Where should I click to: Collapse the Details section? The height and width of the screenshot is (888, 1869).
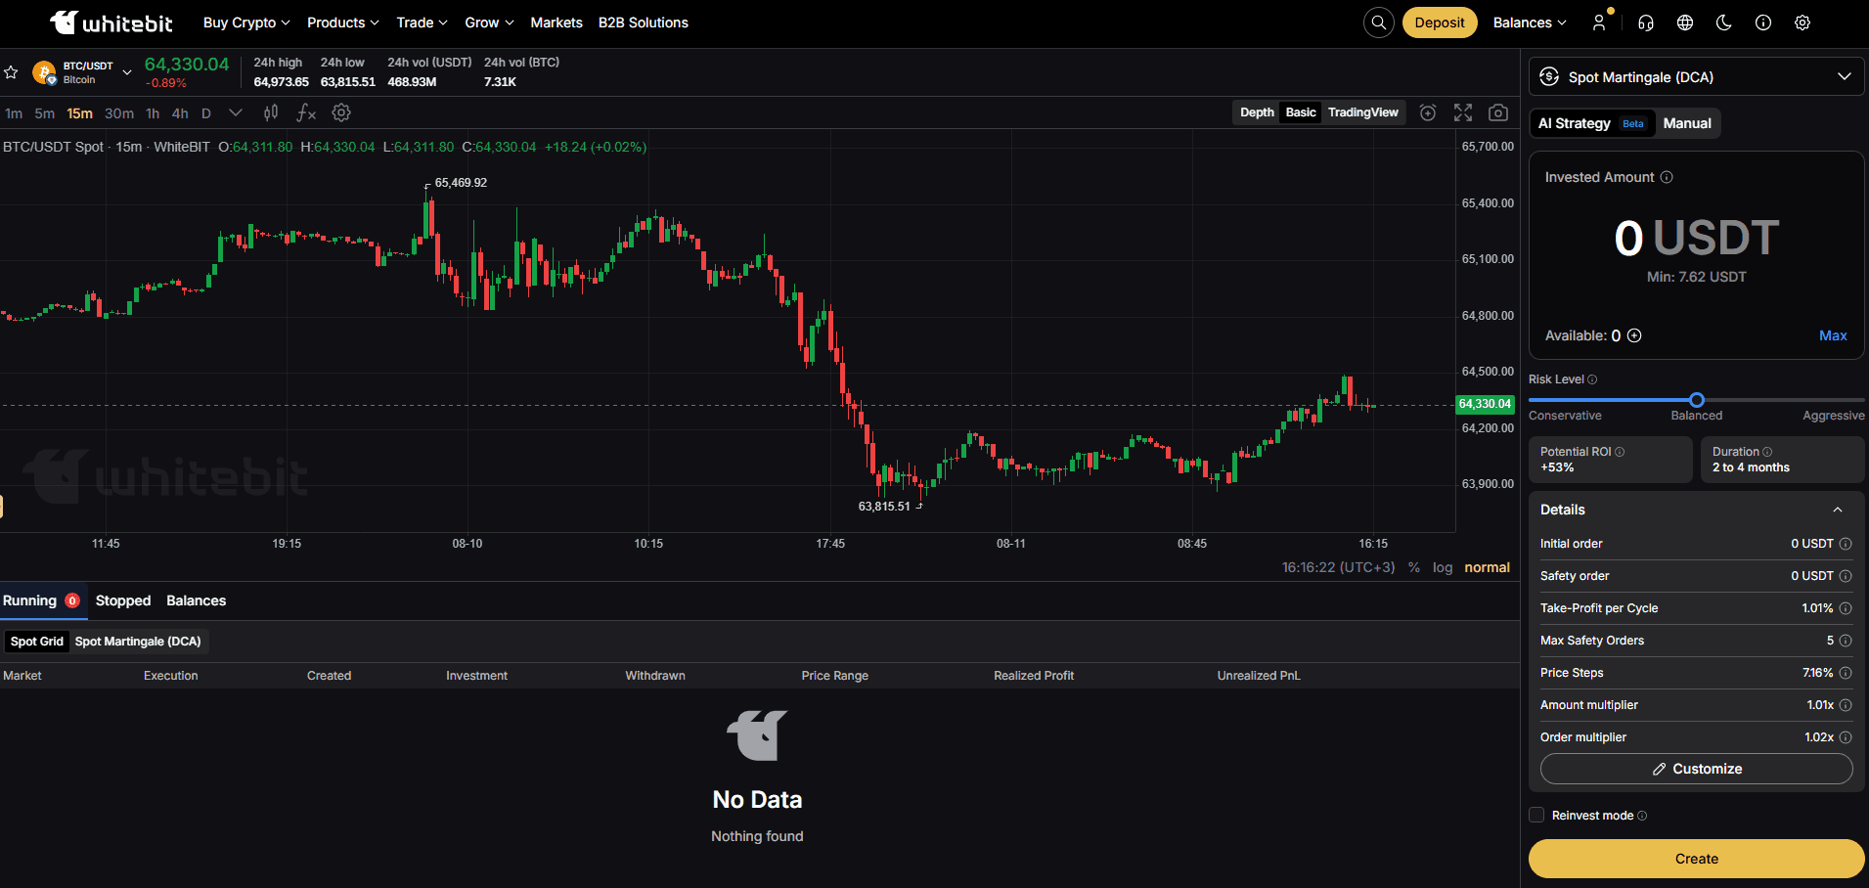pos(1838,510)
